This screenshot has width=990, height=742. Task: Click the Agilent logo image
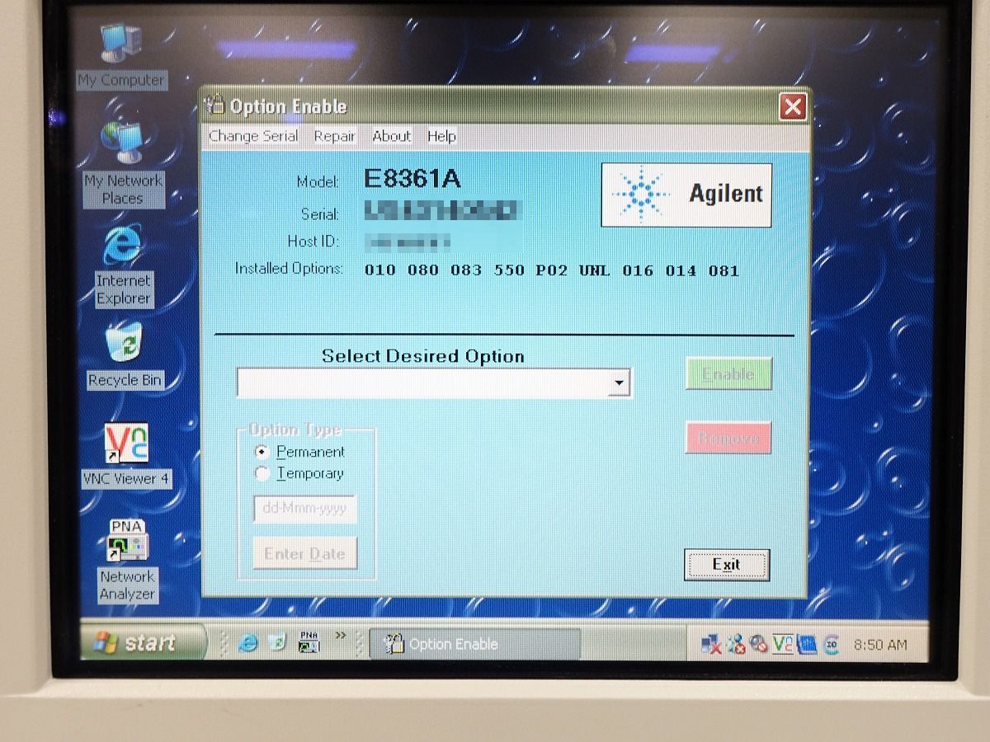pyautogui.click(x=686, y=195)
